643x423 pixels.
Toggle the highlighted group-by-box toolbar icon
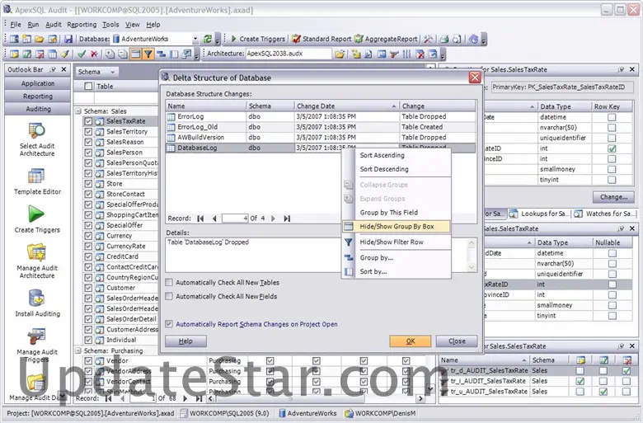tap(136, 54)
